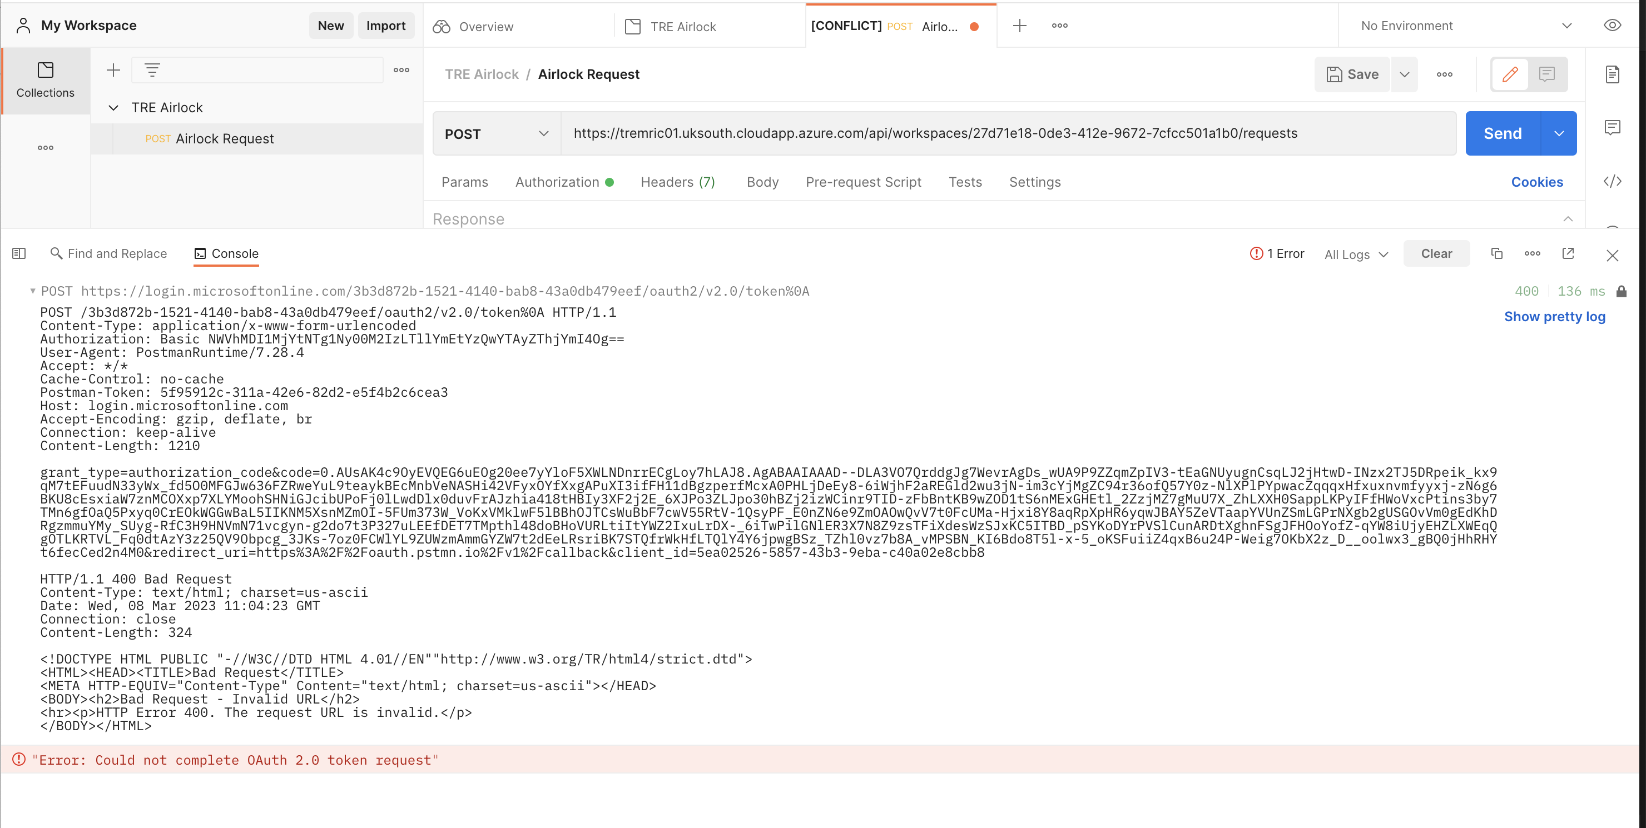Show pretty log for the token request
1646x828 pixels.
coord(1555,317)
